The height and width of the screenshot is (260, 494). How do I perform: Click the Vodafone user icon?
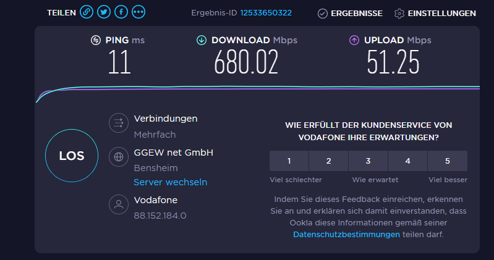[117, 204]
